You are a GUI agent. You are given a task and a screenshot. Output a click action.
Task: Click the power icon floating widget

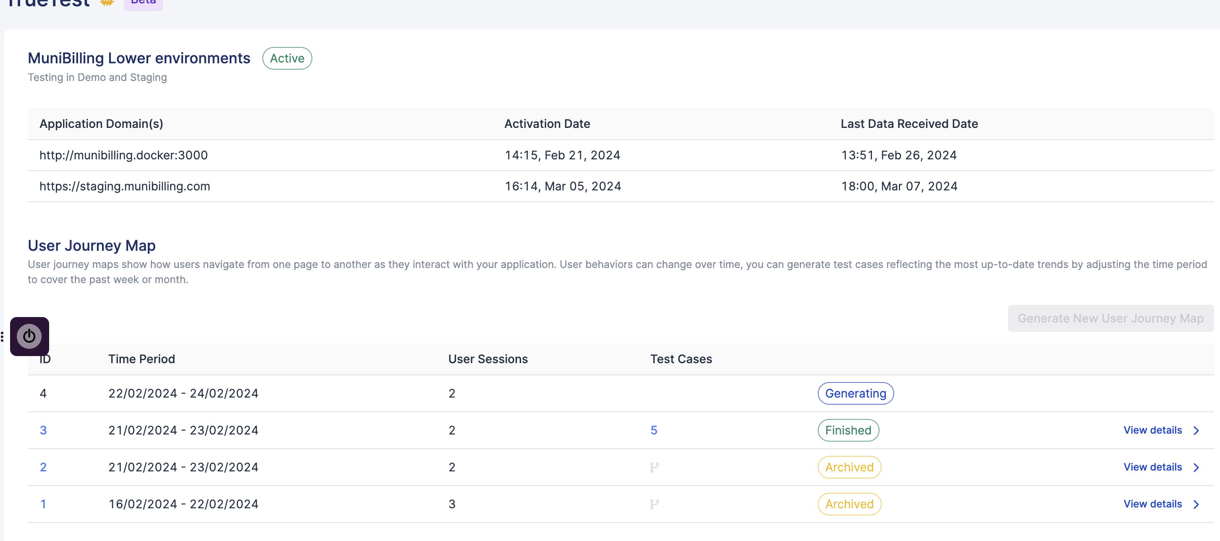click(x=29, y=336)
